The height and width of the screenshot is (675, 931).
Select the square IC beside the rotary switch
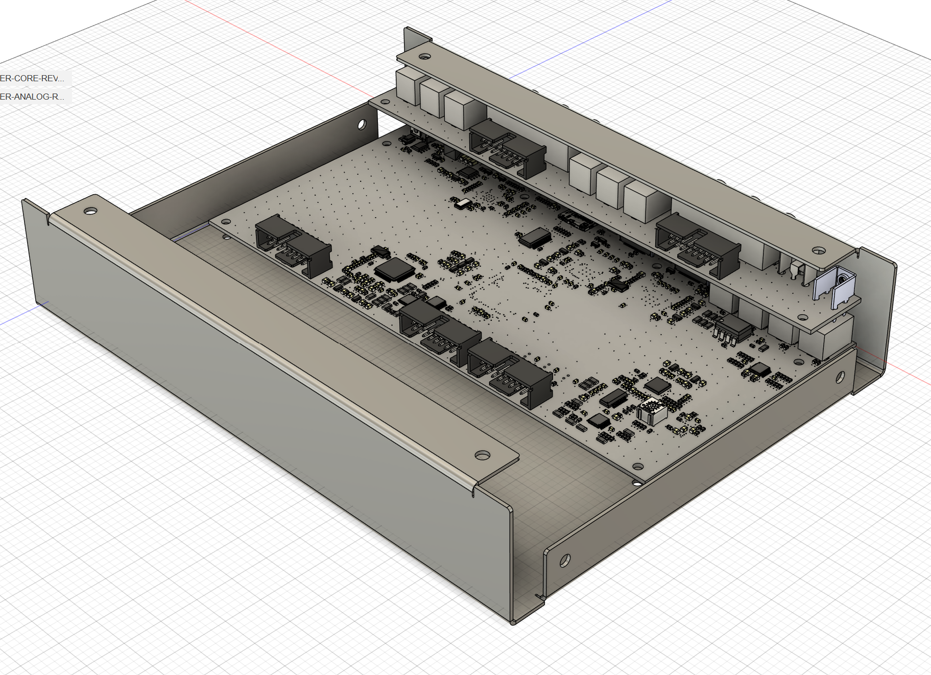658,385
